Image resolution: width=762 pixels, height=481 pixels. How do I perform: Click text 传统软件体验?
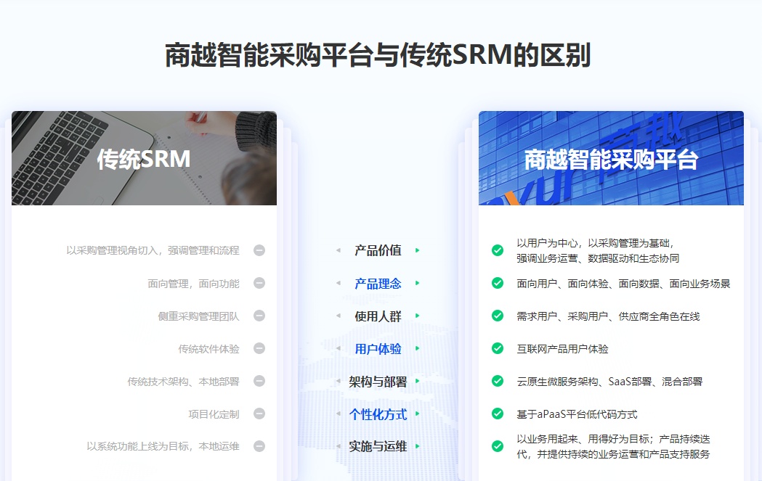pos(208,349)
